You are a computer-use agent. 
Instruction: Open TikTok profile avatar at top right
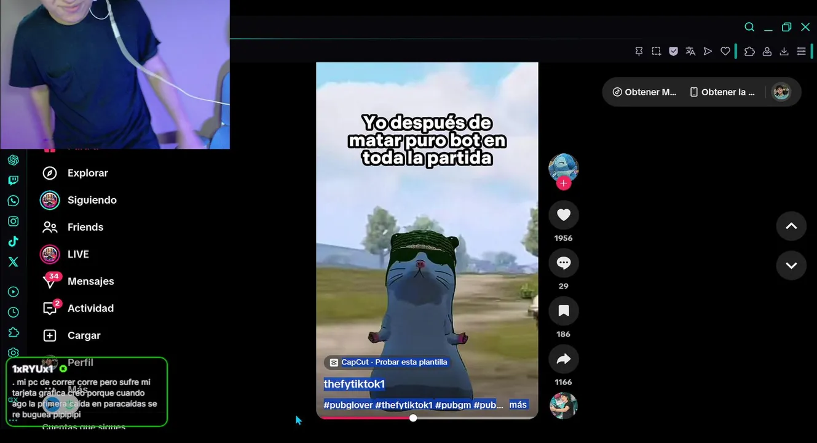click(x=781, y=92)
